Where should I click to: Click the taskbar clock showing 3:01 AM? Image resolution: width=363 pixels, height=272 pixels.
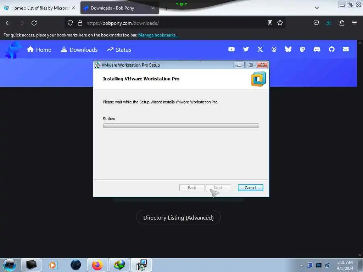345,265
